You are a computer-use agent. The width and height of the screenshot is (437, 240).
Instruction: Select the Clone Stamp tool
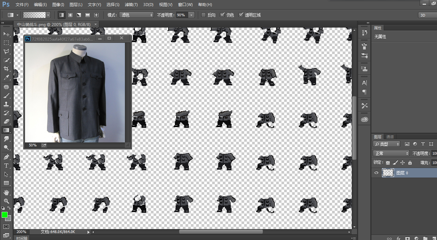(x=6, y=104)
